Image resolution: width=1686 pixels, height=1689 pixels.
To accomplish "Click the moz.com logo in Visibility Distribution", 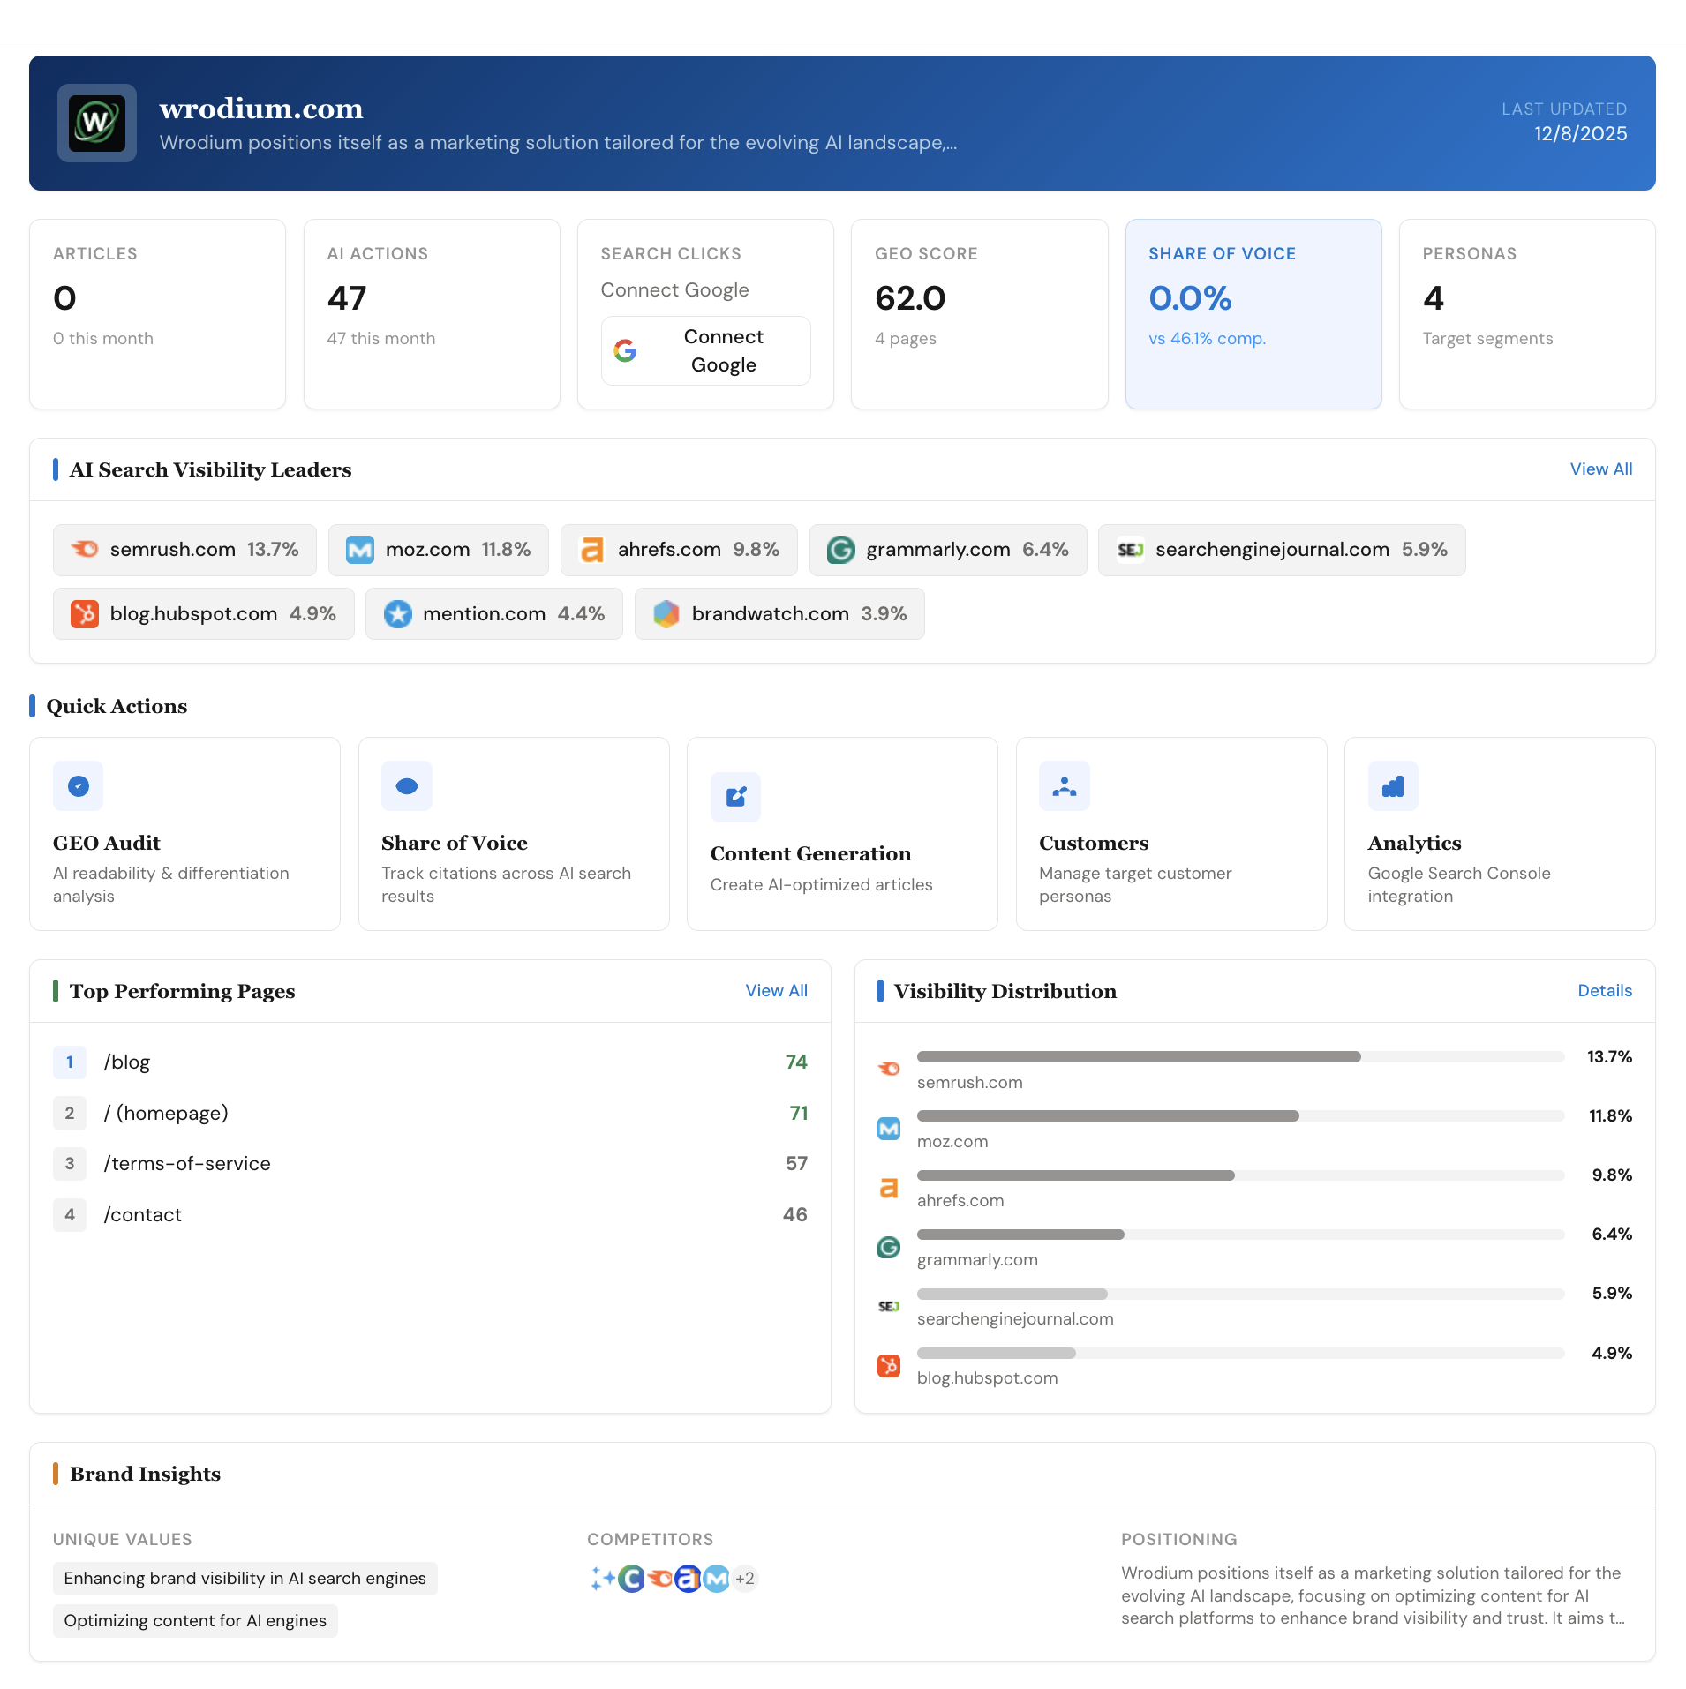I will pyautogui.click(x=889, y=1129).
